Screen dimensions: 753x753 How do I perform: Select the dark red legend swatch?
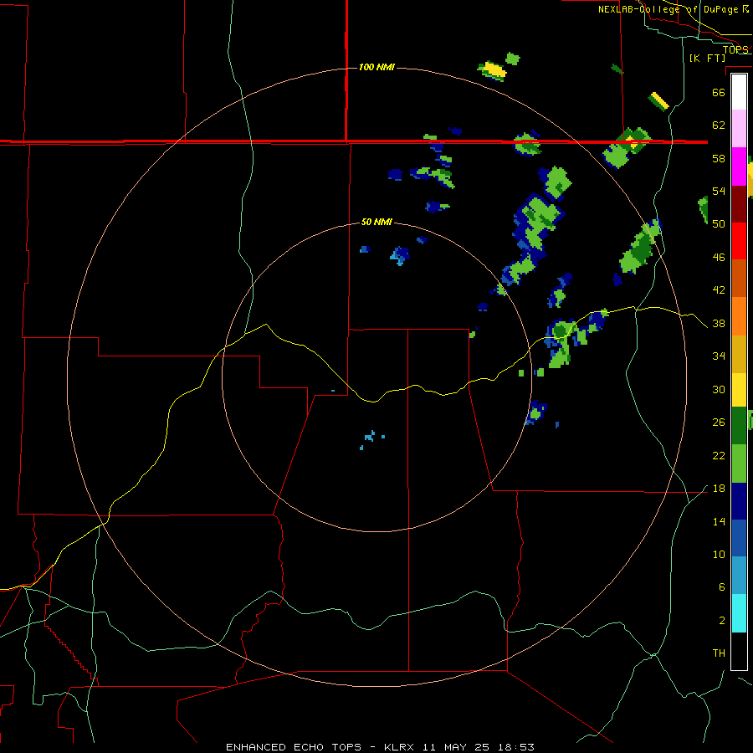739,203
